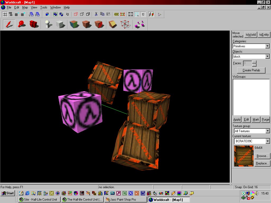Click the 'Snap: On Grid: 16' status text
Viewport: 271px width, 203px height.
point(246,187)
